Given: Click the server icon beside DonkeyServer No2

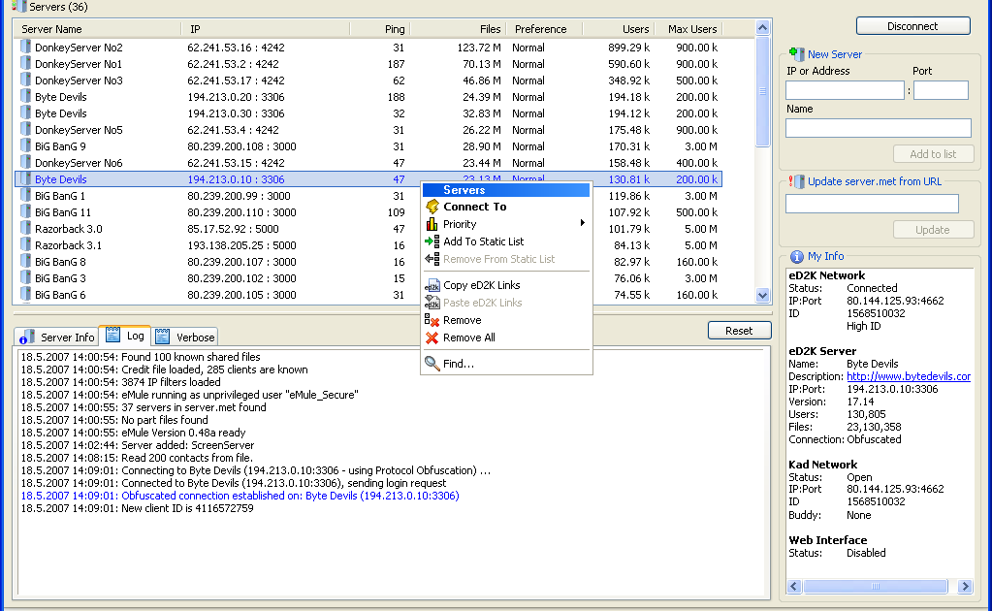Looking at the screenshot, I should (x=25, y=47).
